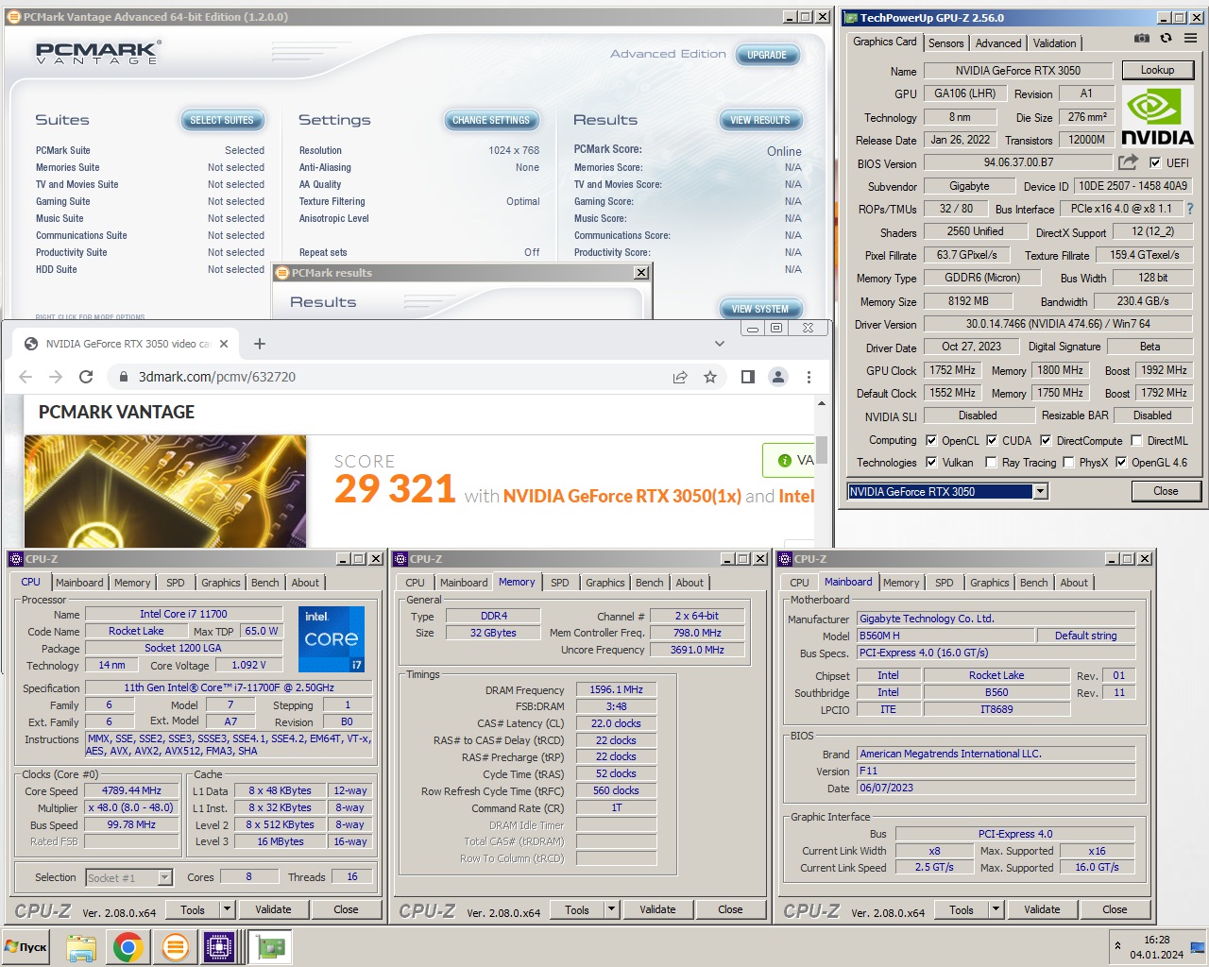The height and width of the screenshot is (967, 1209).
Task: Expand Tools arrow in CPU-Z Memory window
Action: 611,909
